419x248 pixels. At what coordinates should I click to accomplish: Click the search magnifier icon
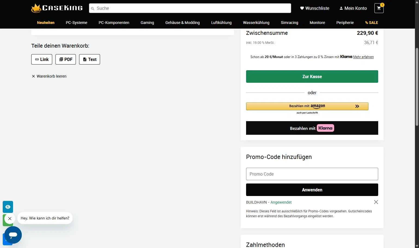coord(92,8)
